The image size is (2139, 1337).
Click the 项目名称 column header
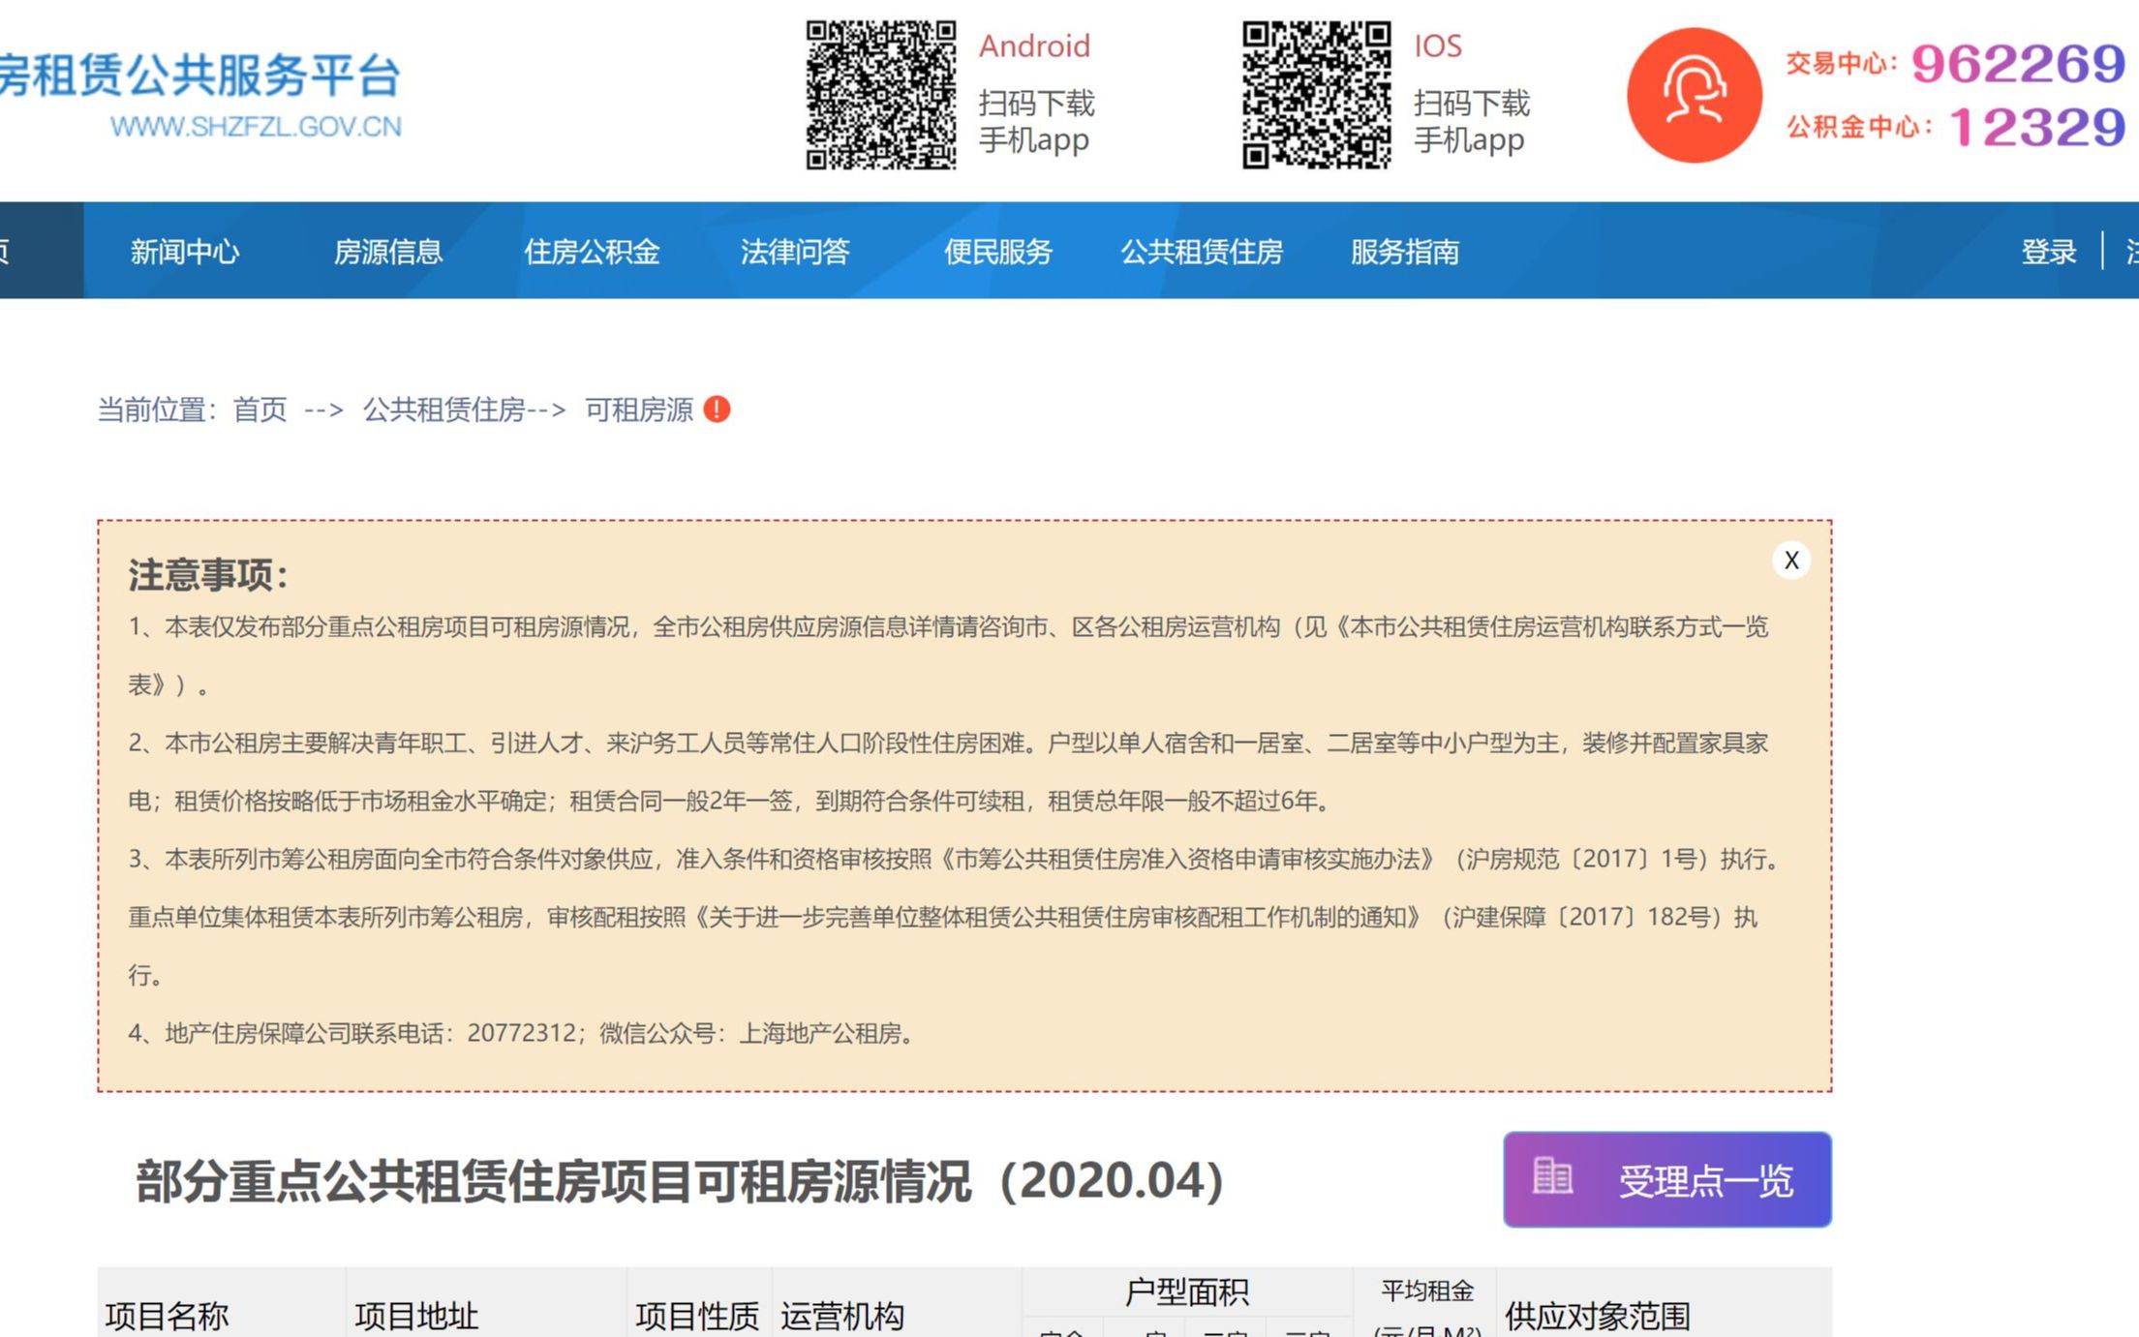167,1316
